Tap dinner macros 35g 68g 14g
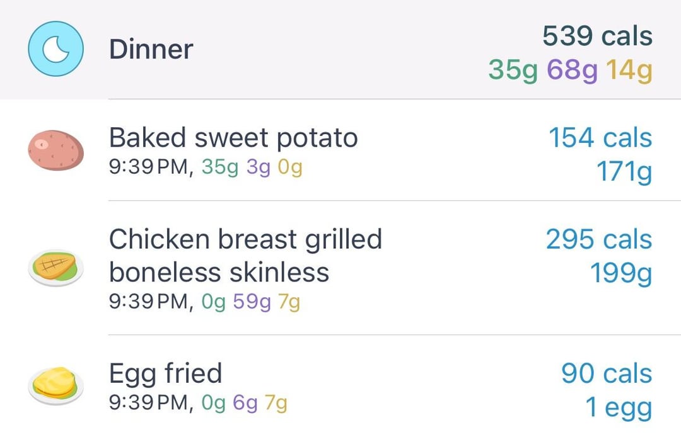Image resolution: width=681 pixels, height=435 pixels. click(570, 71)
